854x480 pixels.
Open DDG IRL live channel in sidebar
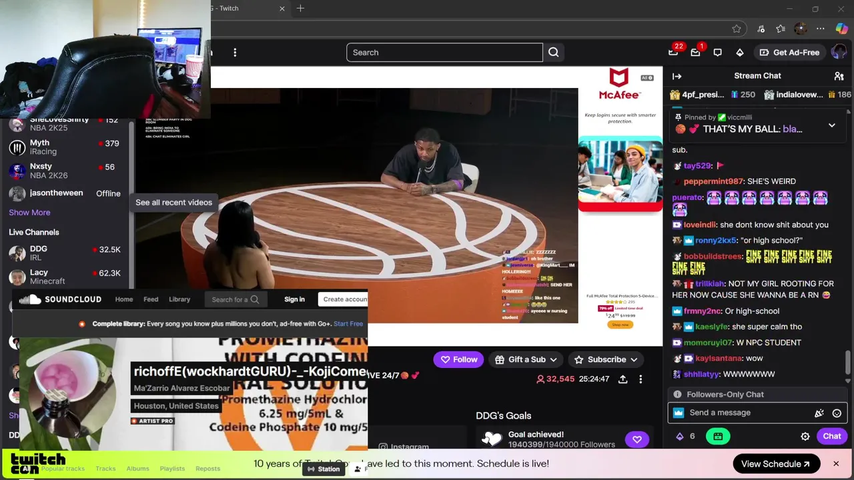coord(65,253)
